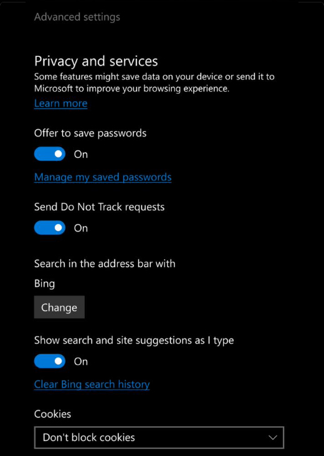
Task: Click the On label beside Do Not Track
Action: (x=81, y=228)
